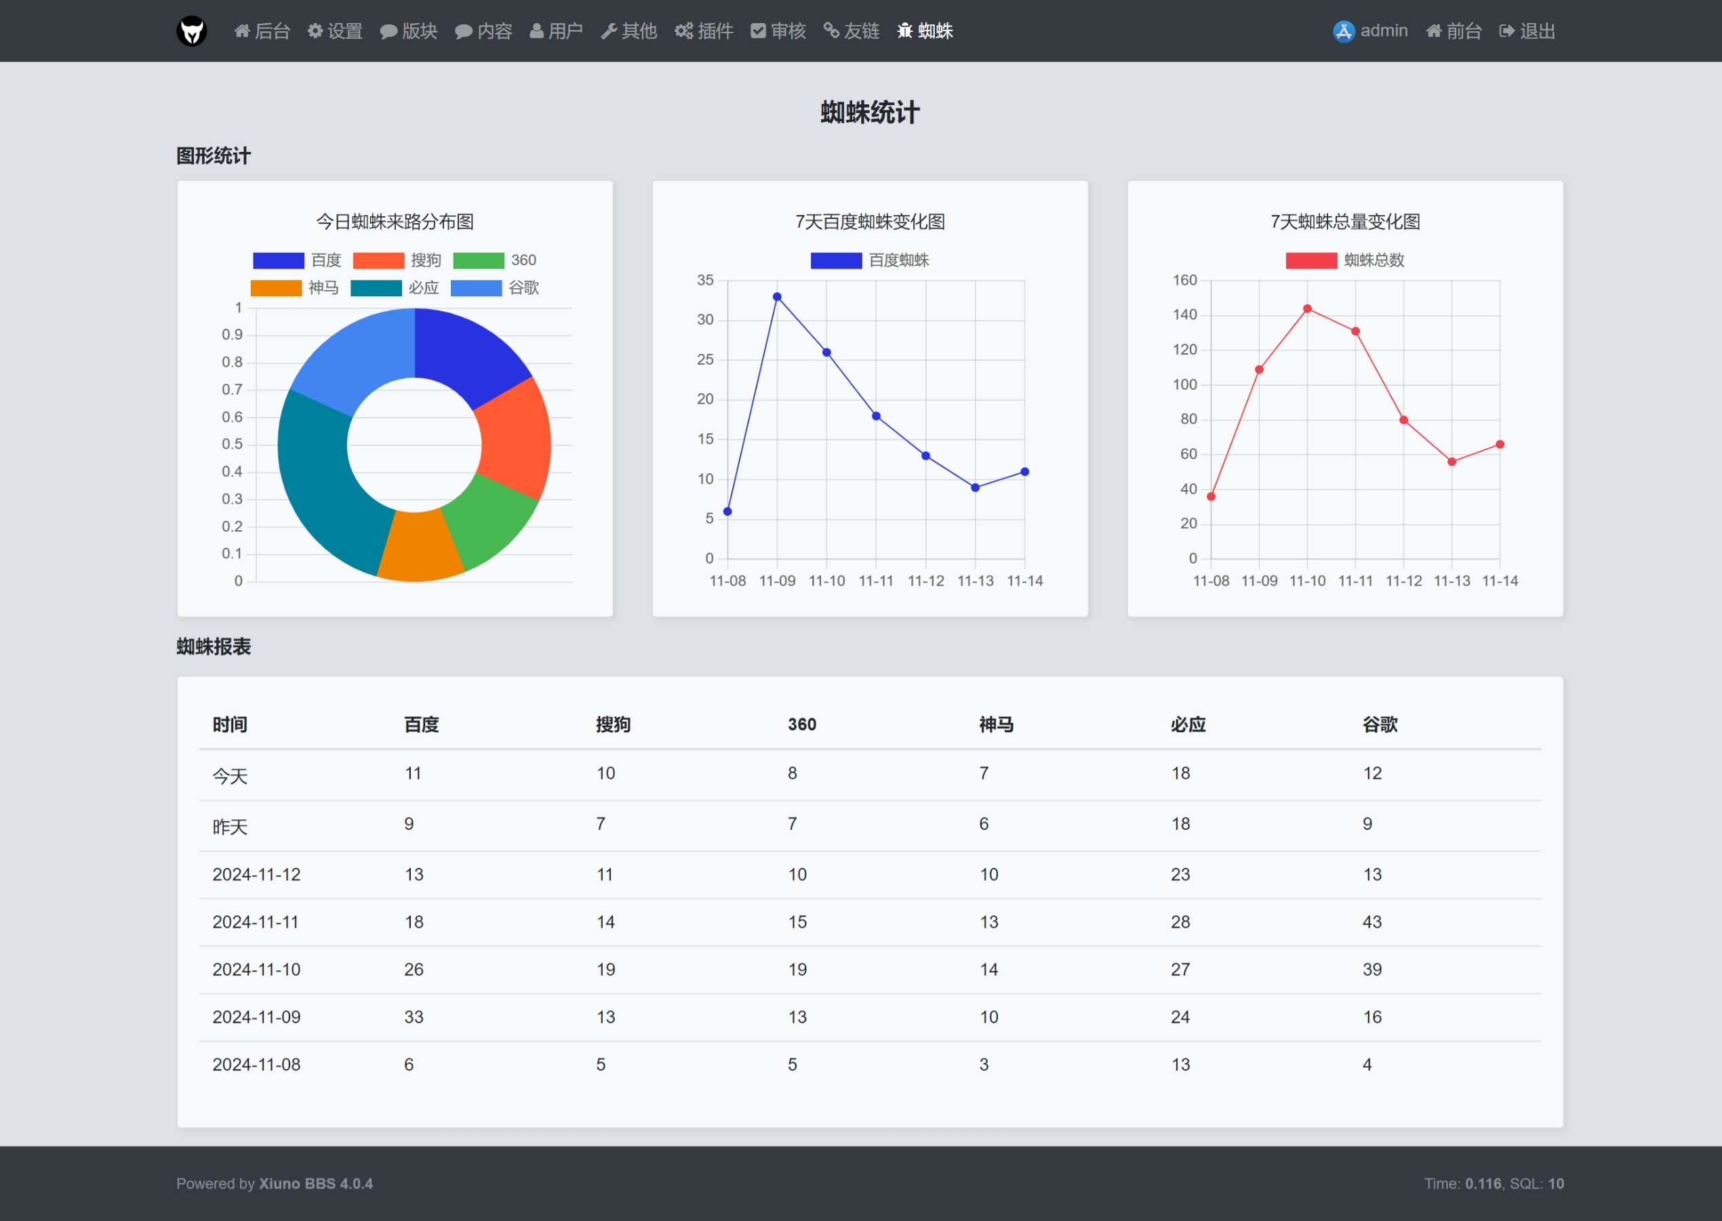Click the 11-14 point on 百度 chart
Viewport: 1722px width, 1221px height.
coord(1024,472)
